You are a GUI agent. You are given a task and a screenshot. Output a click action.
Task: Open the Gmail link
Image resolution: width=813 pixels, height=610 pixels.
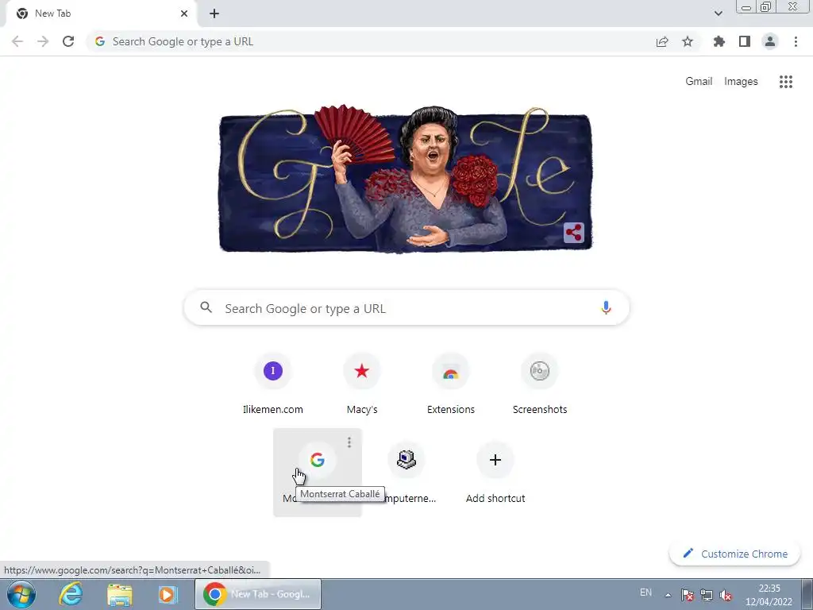699,82
